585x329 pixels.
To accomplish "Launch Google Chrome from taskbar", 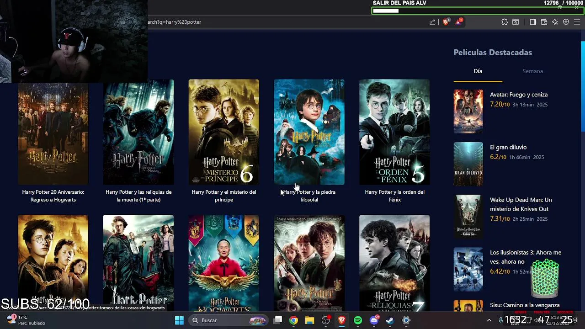I will click(293, 320).
